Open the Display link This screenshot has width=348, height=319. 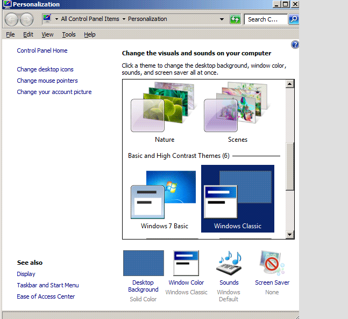coord(26,274)
